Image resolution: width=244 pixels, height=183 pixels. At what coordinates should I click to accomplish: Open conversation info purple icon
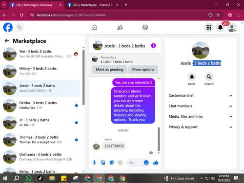coord(153,46)
